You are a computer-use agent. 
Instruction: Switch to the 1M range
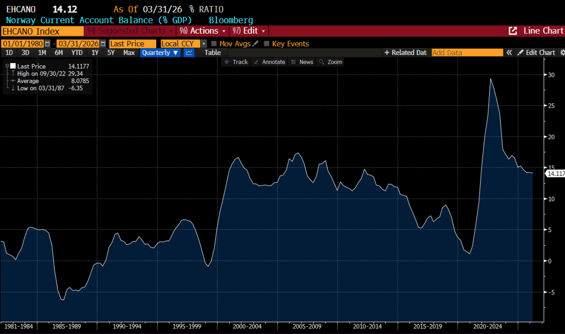pos(42,53)
